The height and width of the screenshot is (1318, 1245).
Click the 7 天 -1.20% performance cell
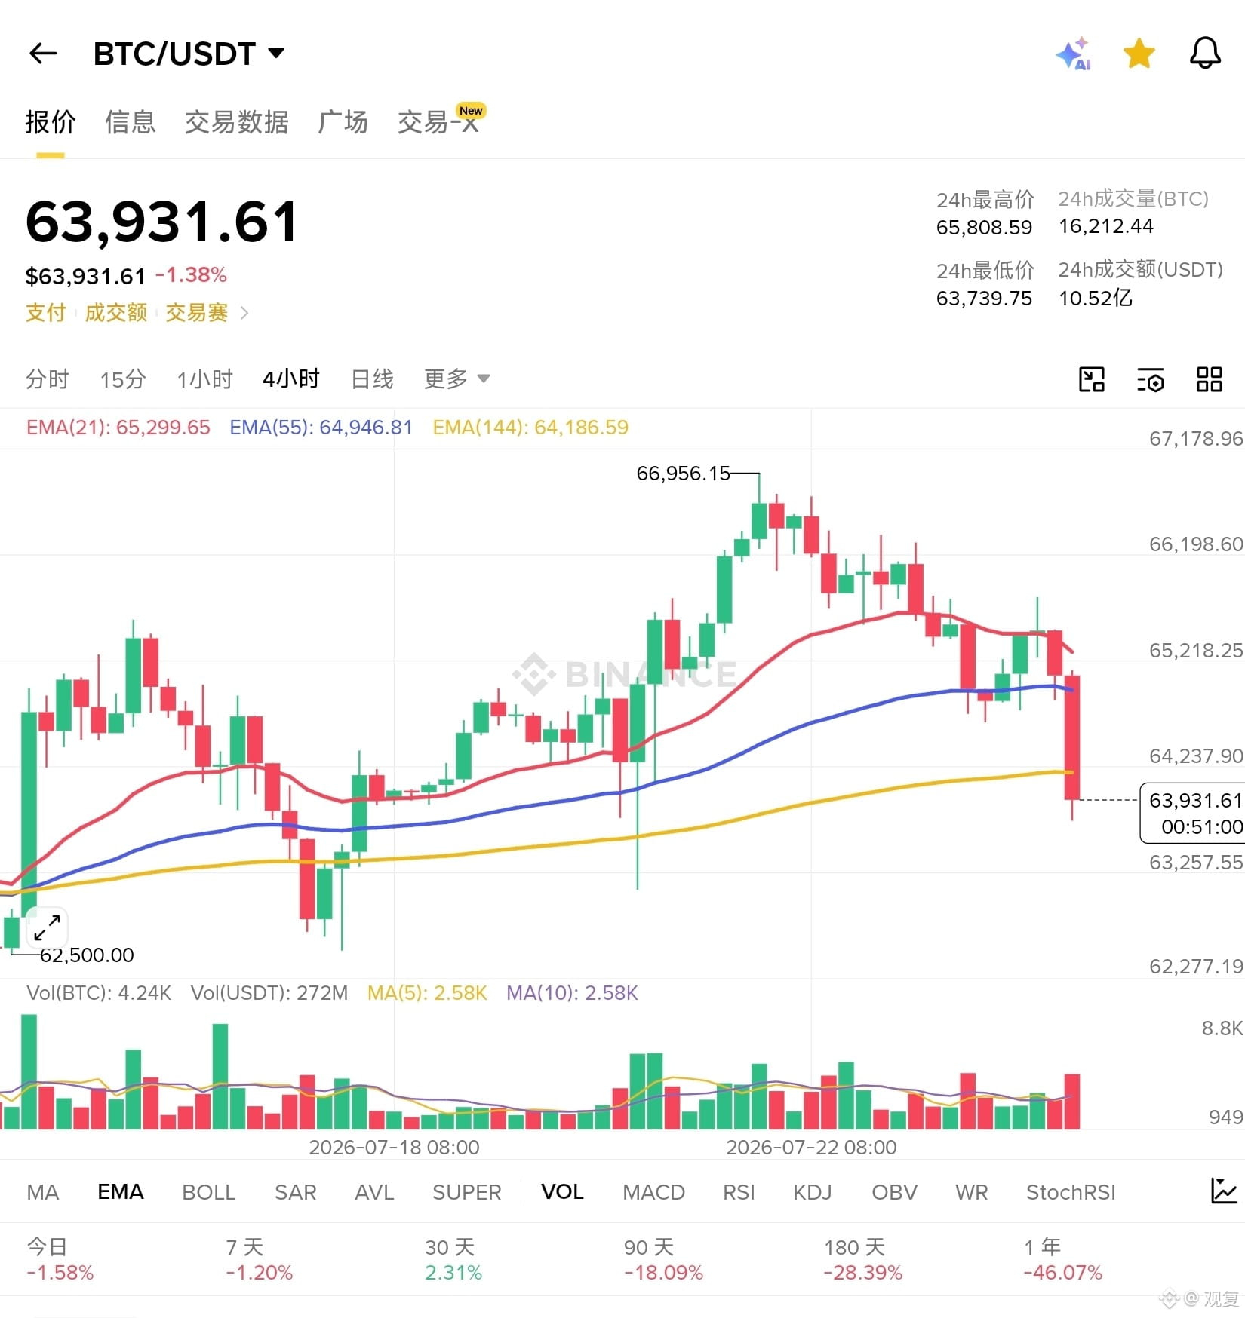coord(259,1260)
